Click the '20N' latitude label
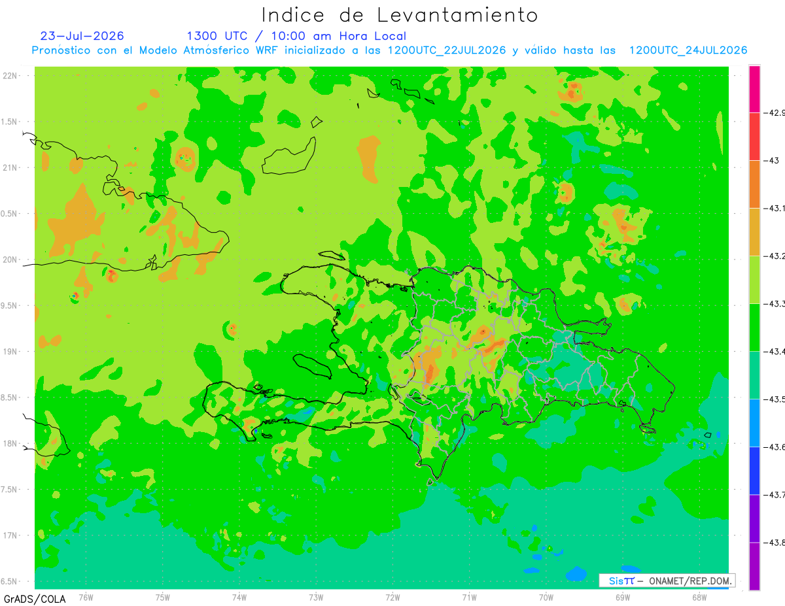785x606 pixels. pos(10,260)
